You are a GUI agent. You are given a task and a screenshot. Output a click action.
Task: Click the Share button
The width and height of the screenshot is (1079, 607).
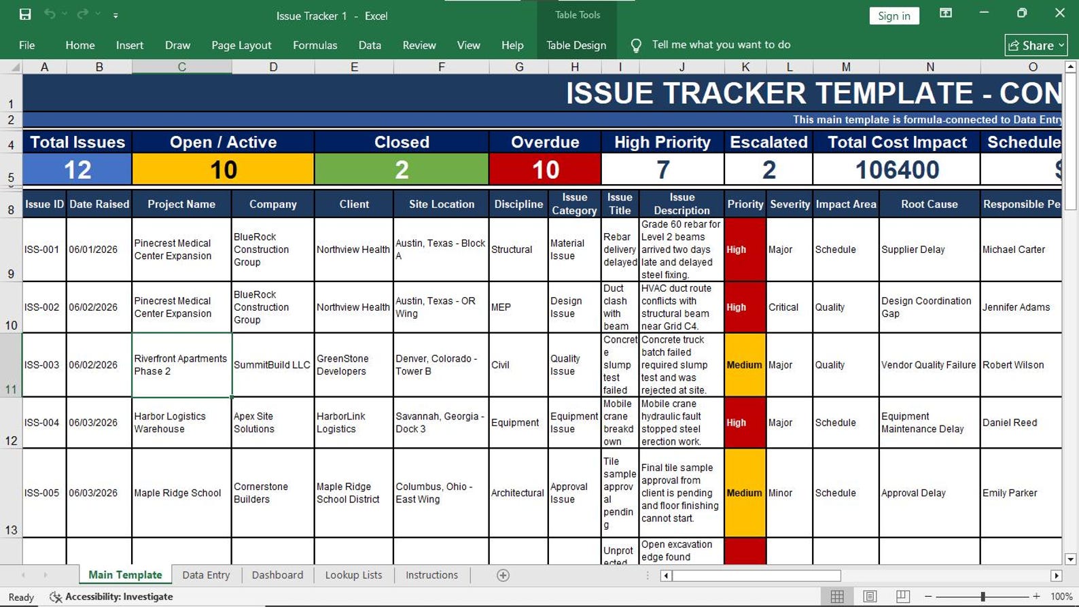1036,46
